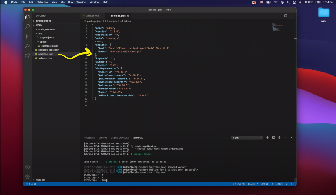Change language mode via 'JSON'
This screenshot has width=336, height=195.
(279, 184)
